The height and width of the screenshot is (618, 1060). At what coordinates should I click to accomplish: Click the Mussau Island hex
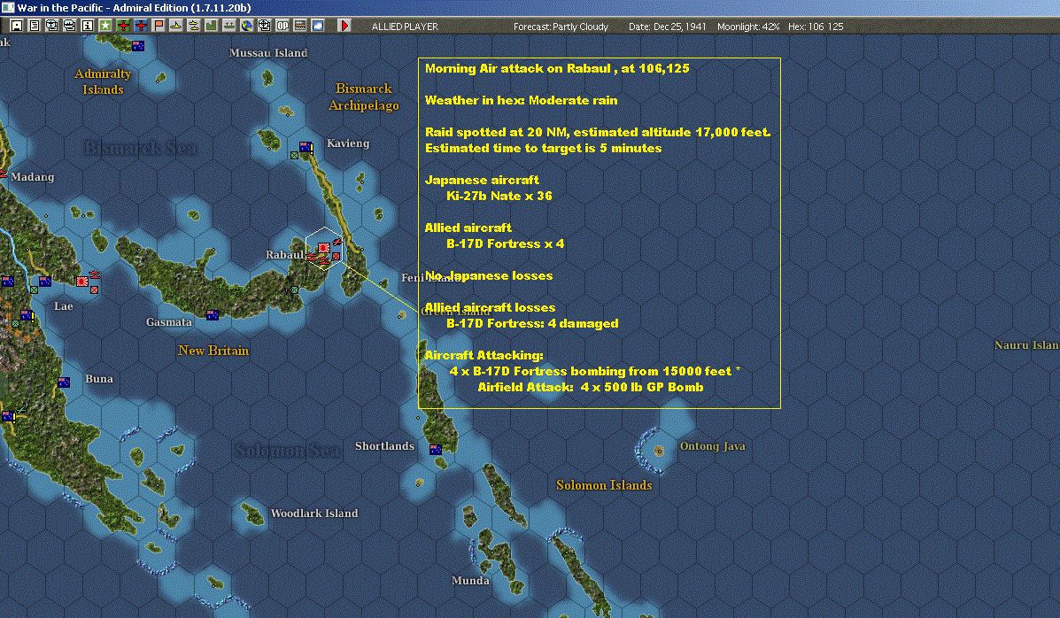tap(268, 79)
